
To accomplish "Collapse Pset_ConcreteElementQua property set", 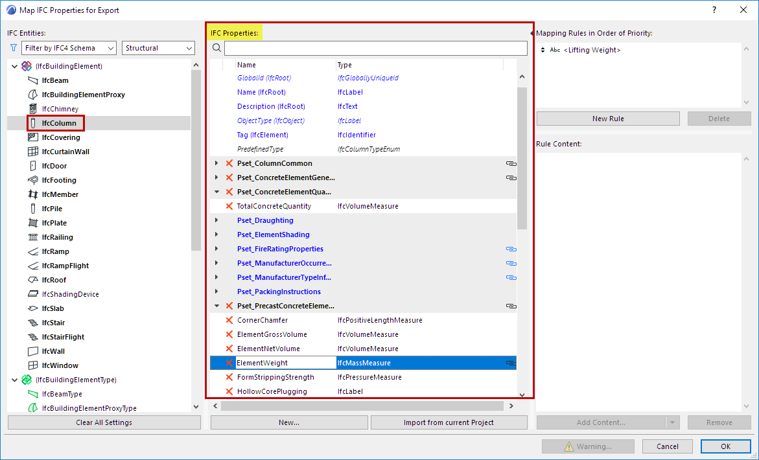I will click(x=216, y=192).
